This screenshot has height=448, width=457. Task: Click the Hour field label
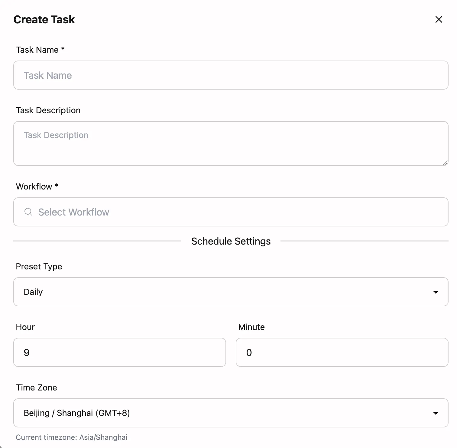(x=25, y=327)
